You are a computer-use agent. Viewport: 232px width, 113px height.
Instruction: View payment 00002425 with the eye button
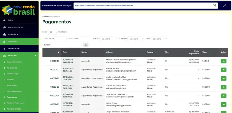click(224, 87)
